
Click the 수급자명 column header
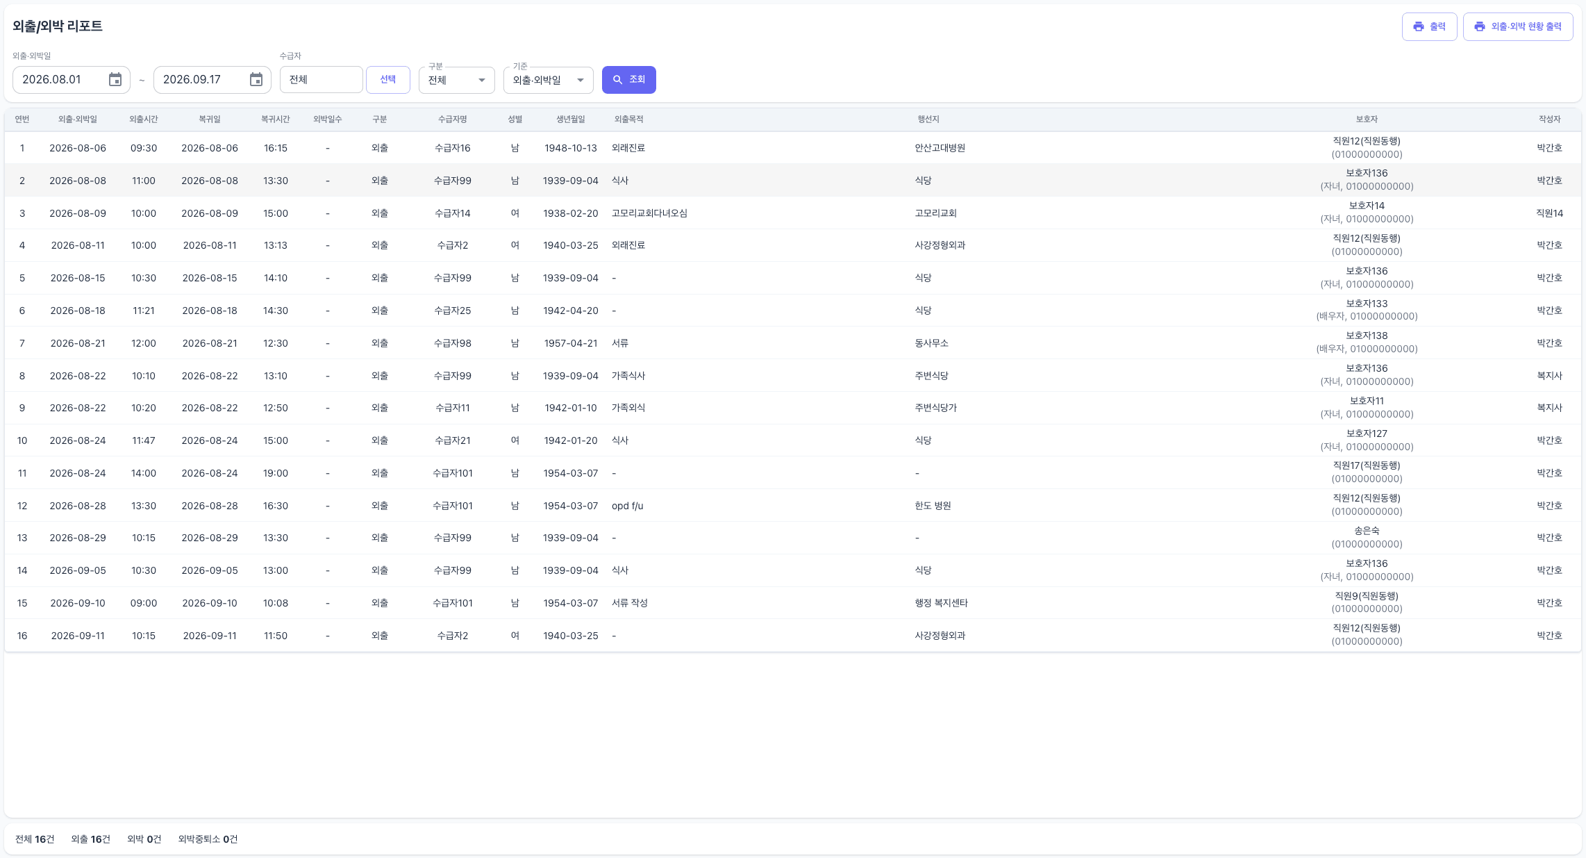(453, 119)
